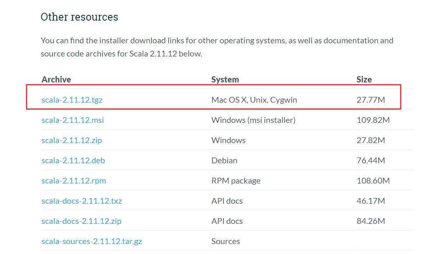Select the 27.82M size value
This screenshot has height=254, width=436.
(371, 140)
